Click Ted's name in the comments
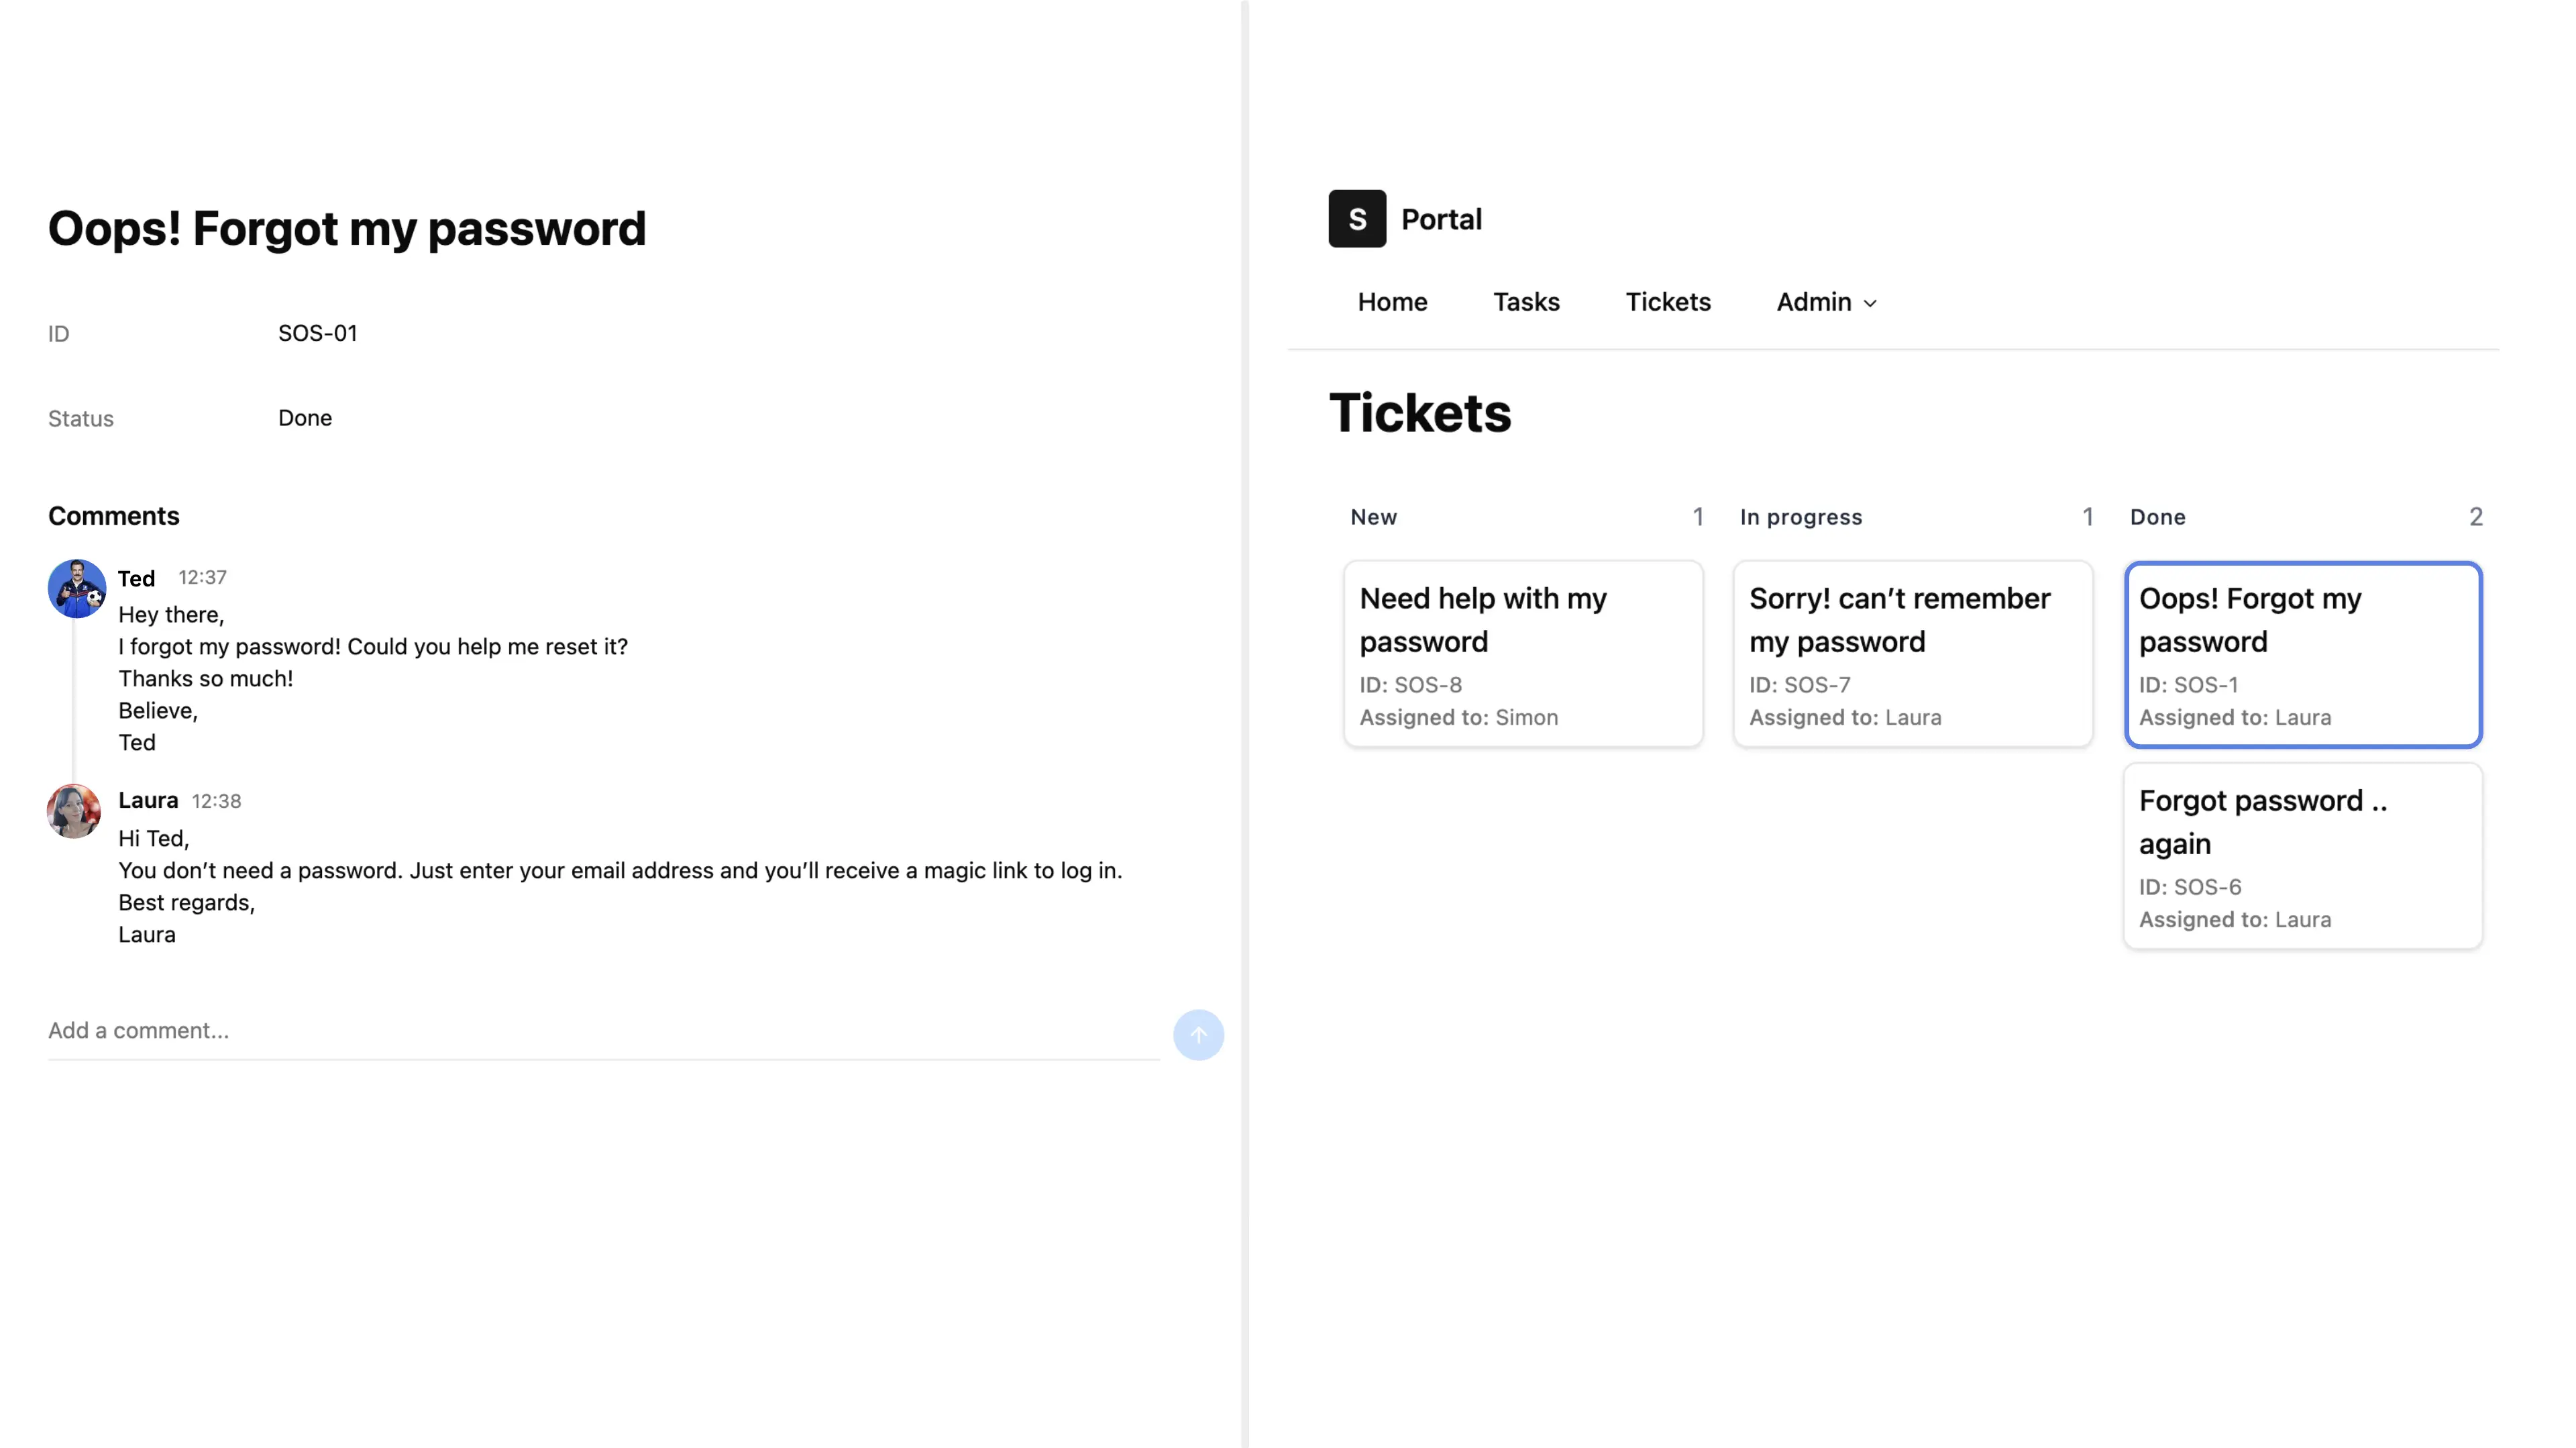 [136, 578]
